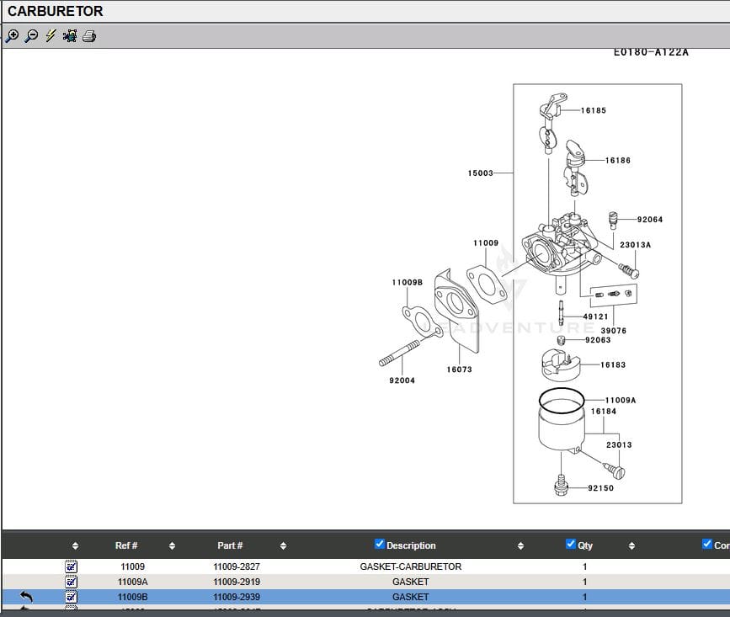Select part number 11009-2827
Viewport: 730px width, 617px height.
tap(237, 566)
